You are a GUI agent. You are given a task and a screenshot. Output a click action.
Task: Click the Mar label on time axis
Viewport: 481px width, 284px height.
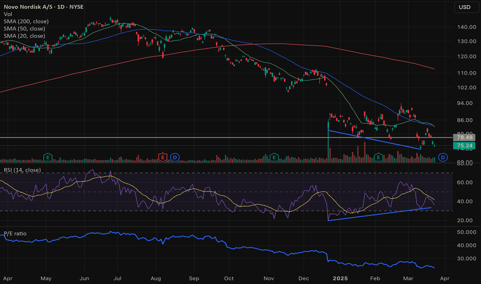(x=408, y=278)
